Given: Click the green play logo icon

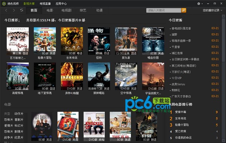Looking at the screenshot, I should pos(4,4).
